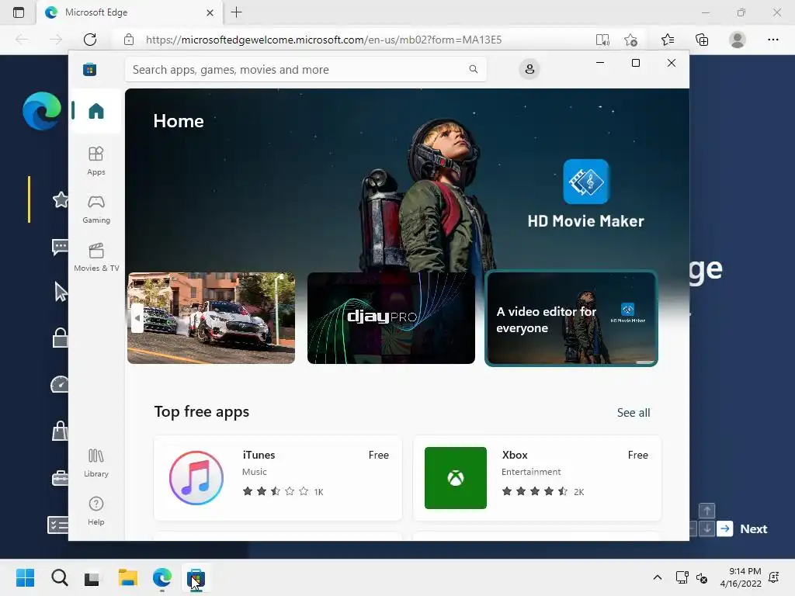Open a new tab in Edge
The height and width of the screenshot is (596, 795).
pos(236,12)
